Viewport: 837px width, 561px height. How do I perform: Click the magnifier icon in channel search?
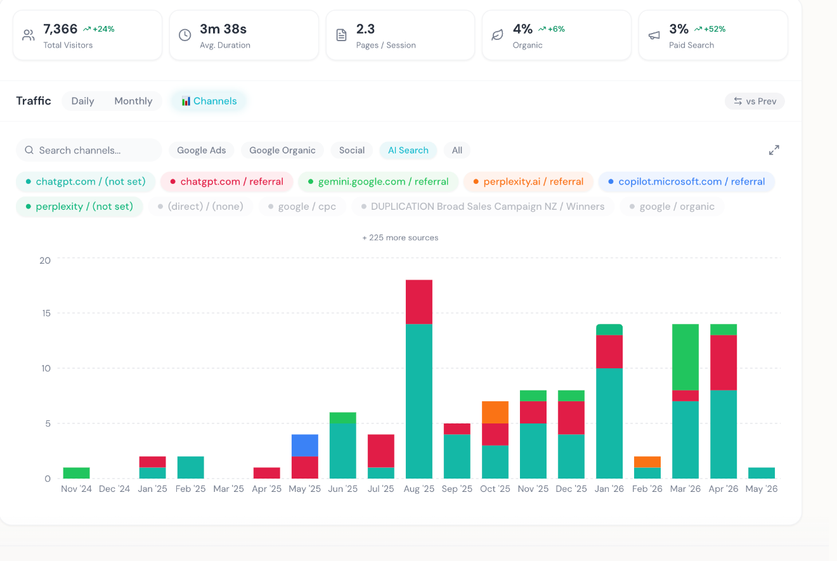(29, 150)
